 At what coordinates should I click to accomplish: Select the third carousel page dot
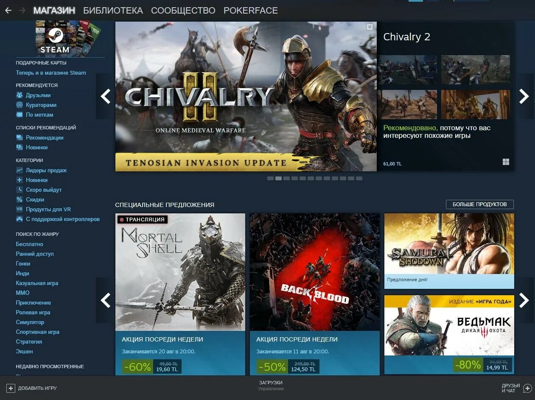click(x=286, y=179)
